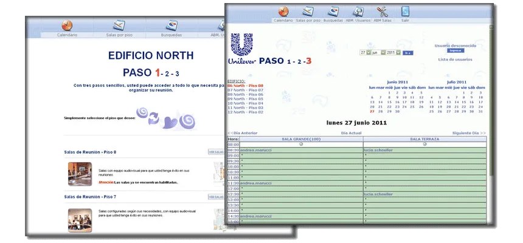Open lucia.schoeller booking at 12:30
Screen dimensions: 523x243
point(378,194)
